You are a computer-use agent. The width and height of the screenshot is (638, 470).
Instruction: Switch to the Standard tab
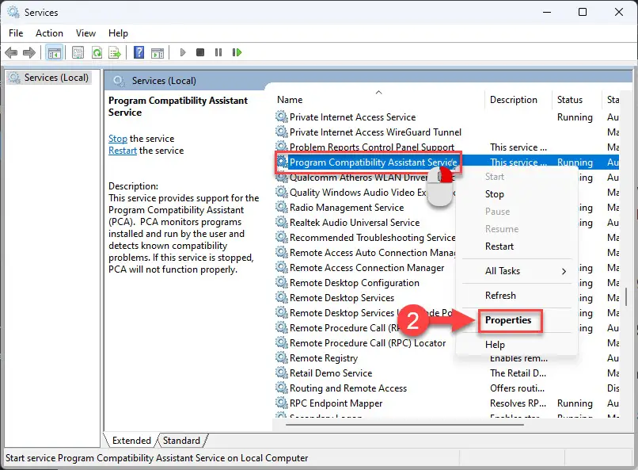[182, 440]
